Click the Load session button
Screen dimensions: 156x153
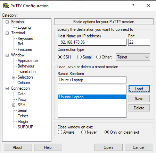pos(139,89)
